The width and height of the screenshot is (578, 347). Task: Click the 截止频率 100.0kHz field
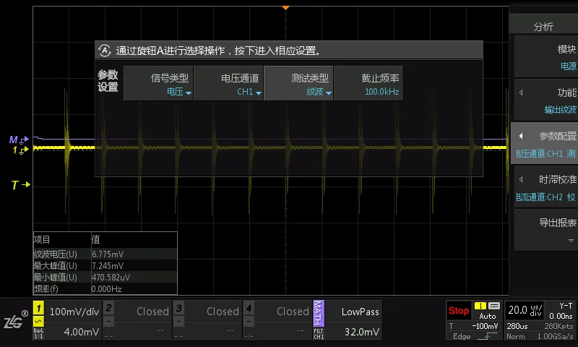368,83
